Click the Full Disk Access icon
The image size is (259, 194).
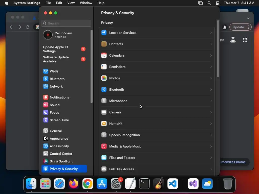[x=104, y=169]
